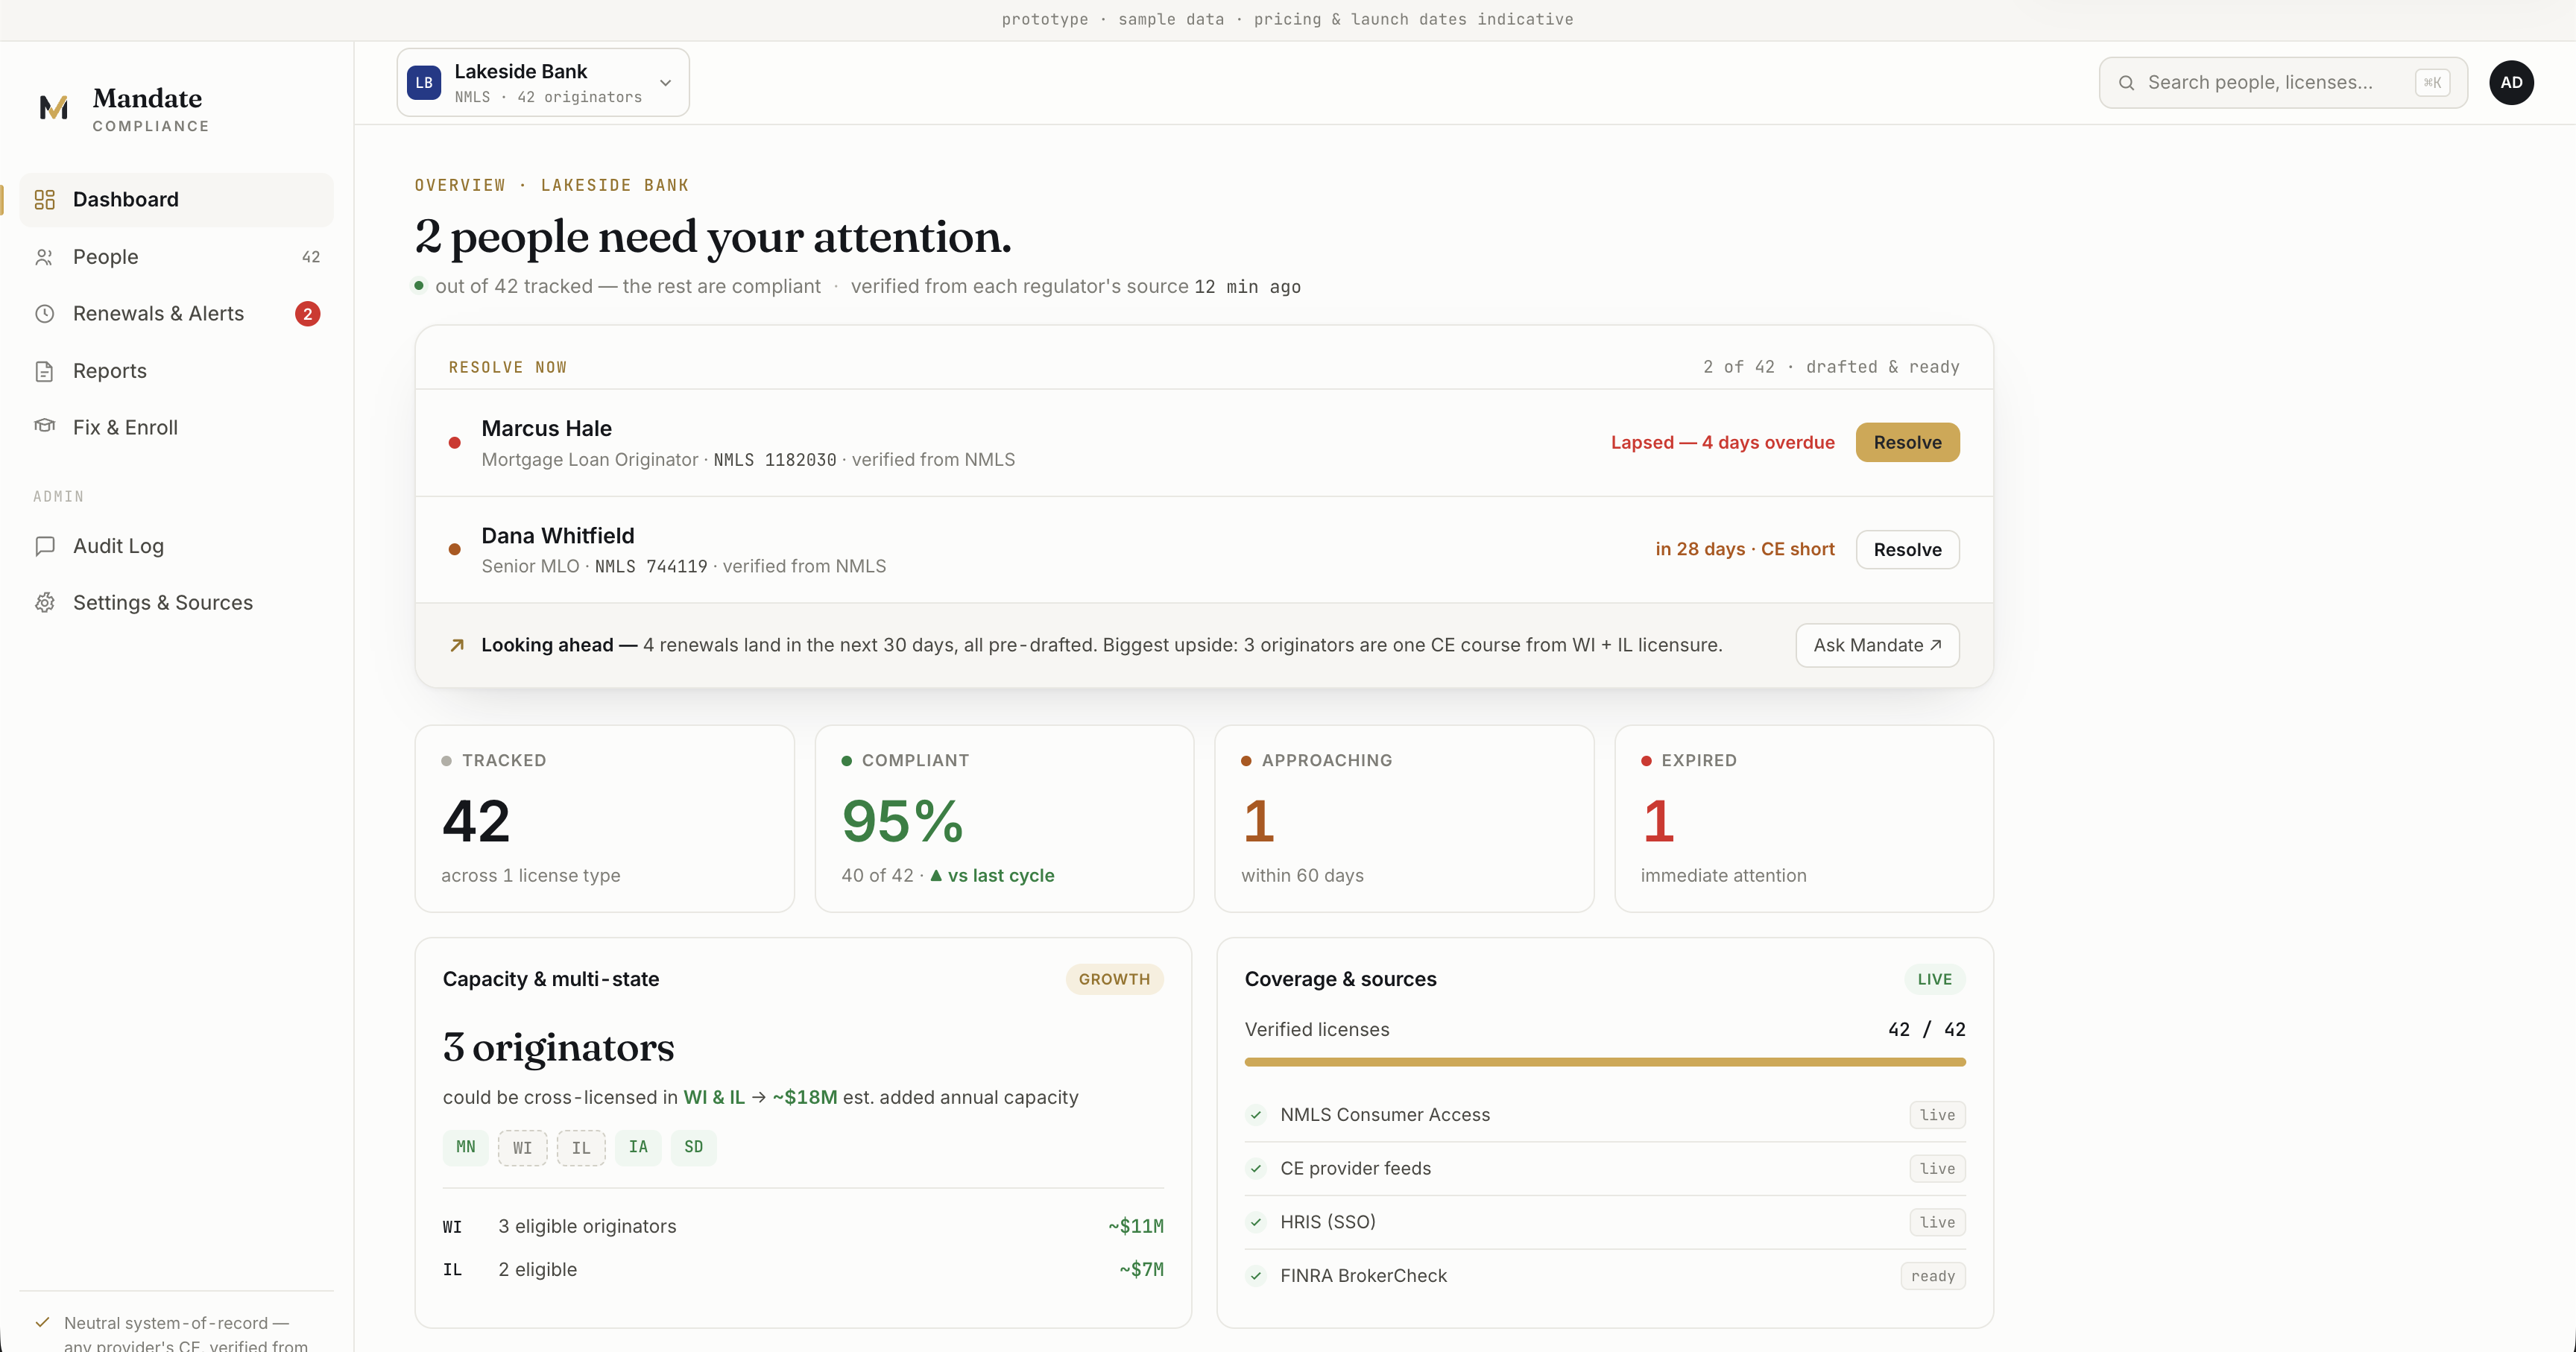Click the red status dot beside Marcus Hale

455,443
